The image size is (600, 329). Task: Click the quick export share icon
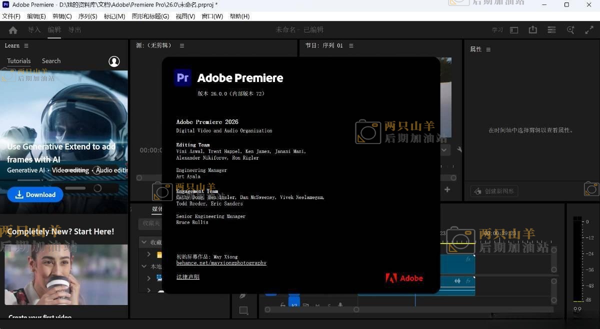click(533, 30)
